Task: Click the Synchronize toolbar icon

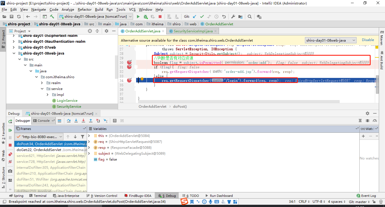Action: [19, 17]
